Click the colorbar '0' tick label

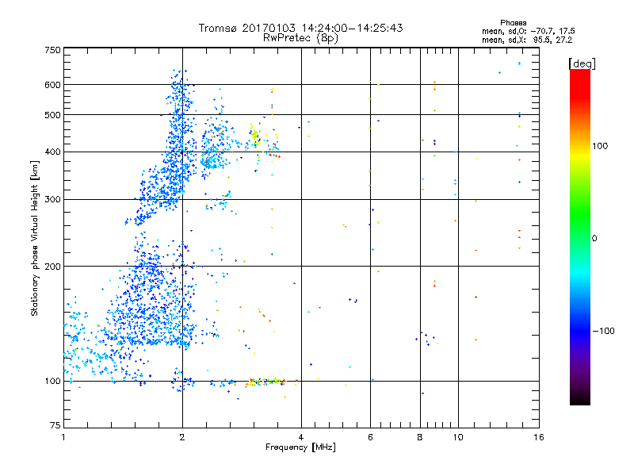tap(594, 239)
